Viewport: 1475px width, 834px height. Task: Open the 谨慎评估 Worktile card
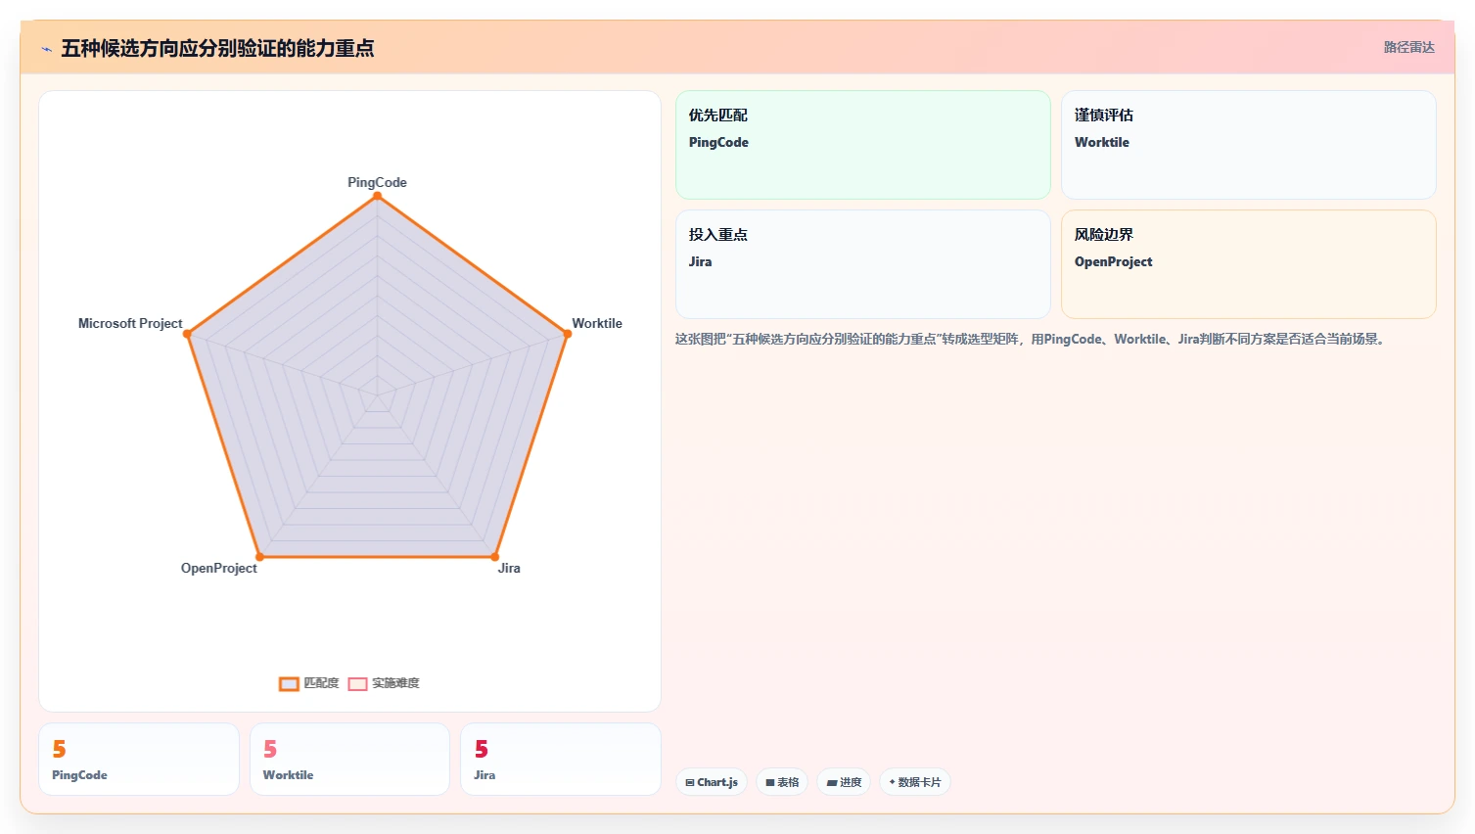1248,145
